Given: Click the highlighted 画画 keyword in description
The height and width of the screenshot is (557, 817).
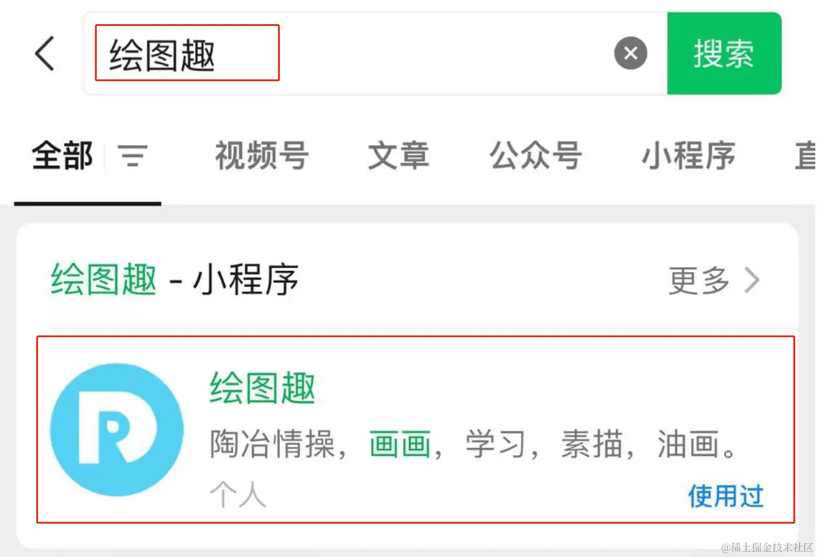Looking at the screenshot, I should pyautogui.click(x=400, y=444).
